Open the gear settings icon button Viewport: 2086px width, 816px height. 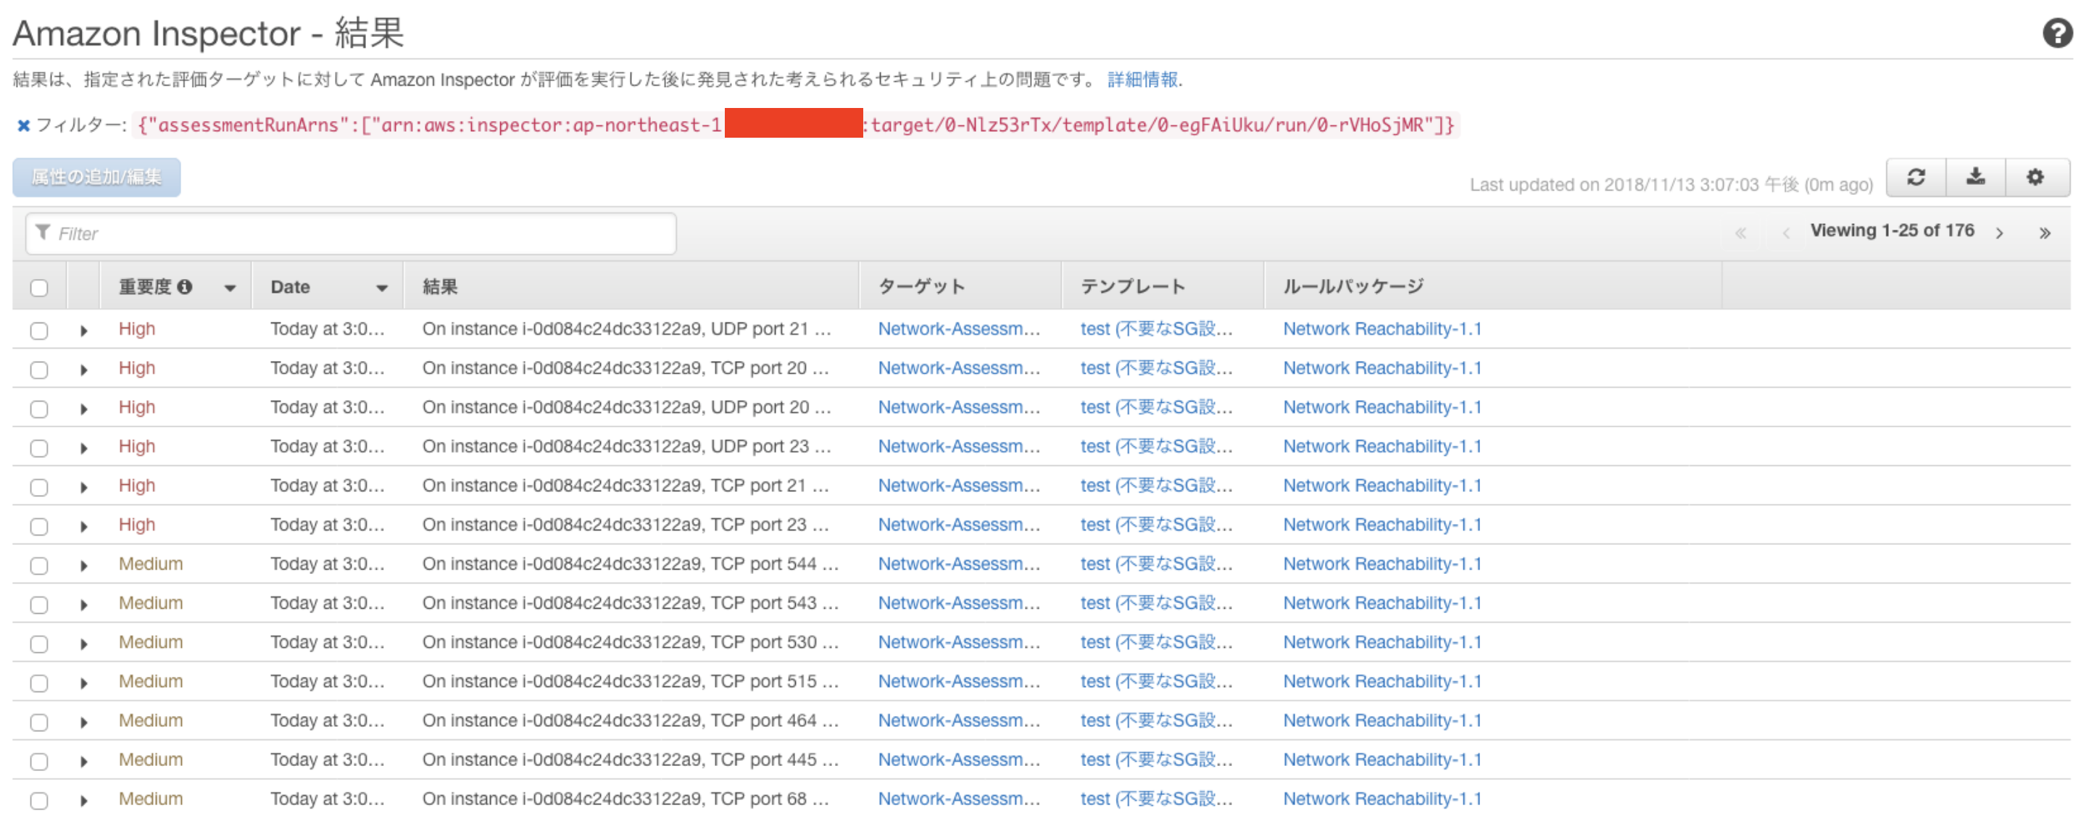pyautogui.click(x=2036, y=178)
